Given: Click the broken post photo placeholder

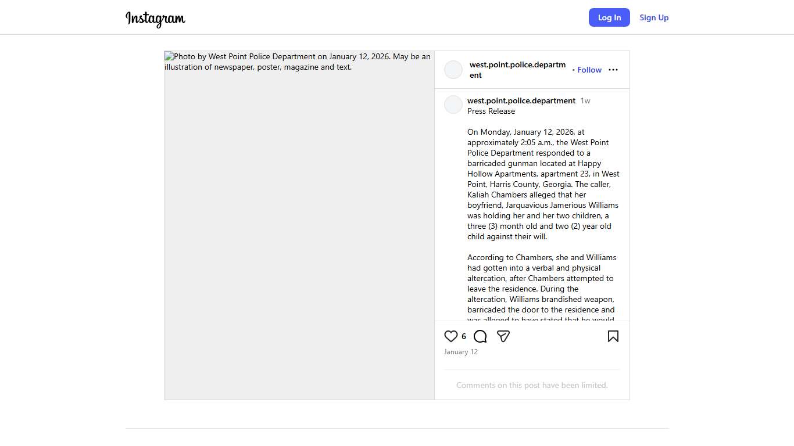Looking at the screenshot, I should (299, 232).
